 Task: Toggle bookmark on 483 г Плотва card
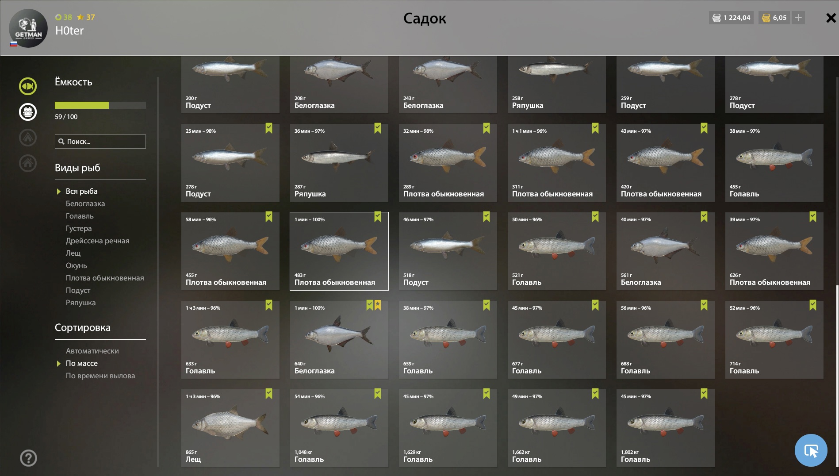378,217
